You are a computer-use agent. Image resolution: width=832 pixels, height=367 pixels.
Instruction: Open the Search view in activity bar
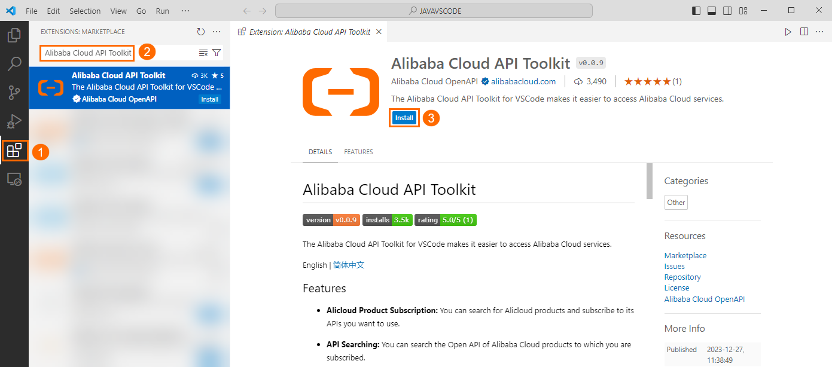click(x=14, y=63)
